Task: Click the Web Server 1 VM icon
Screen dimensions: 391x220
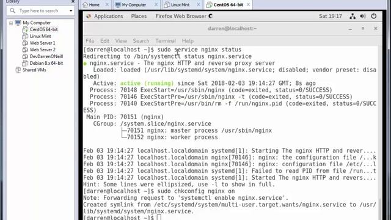Action: [25, 43]
